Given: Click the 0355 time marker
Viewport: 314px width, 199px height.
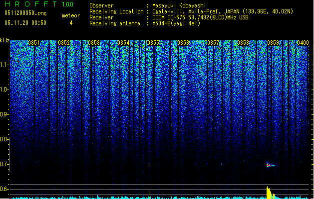Looking at the screenshot, I should (153, 43).
